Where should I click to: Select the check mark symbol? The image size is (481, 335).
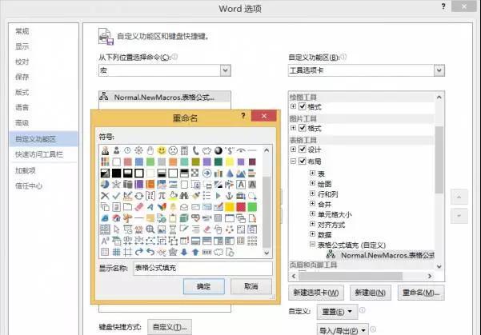point(116,196)
